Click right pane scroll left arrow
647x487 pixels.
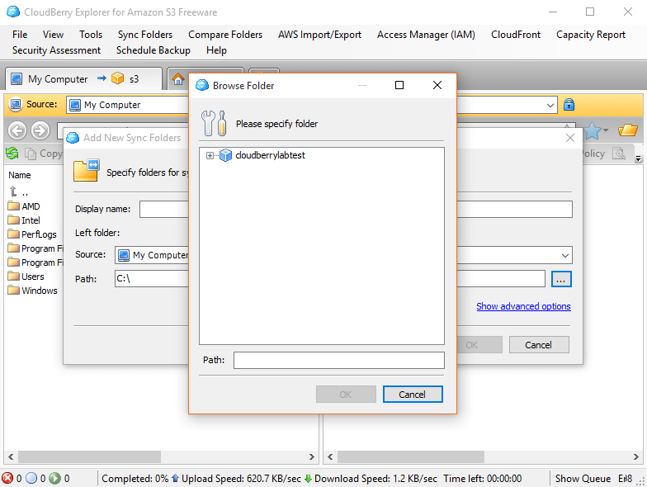(330, 456)
